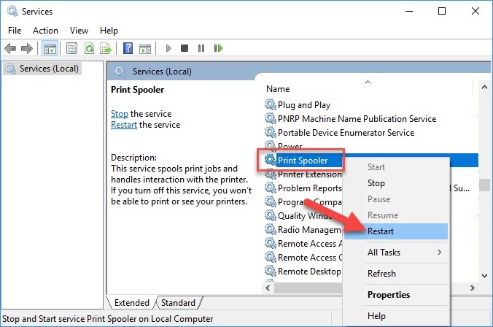
Task: Select the Remote Desktop service row
Action: 303,272
